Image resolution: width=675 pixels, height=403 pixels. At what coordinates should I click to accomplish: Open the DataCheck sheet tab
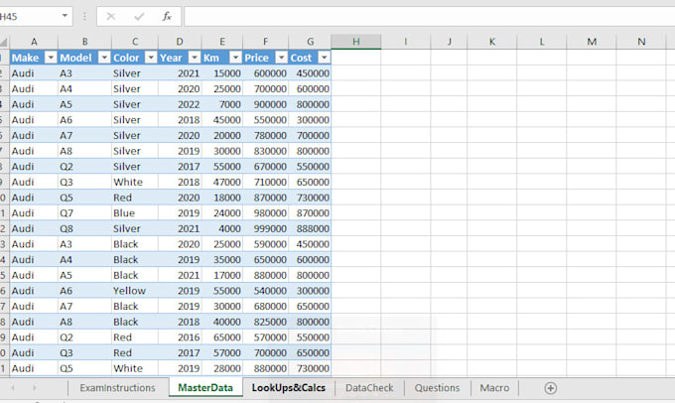coord(369,388)
